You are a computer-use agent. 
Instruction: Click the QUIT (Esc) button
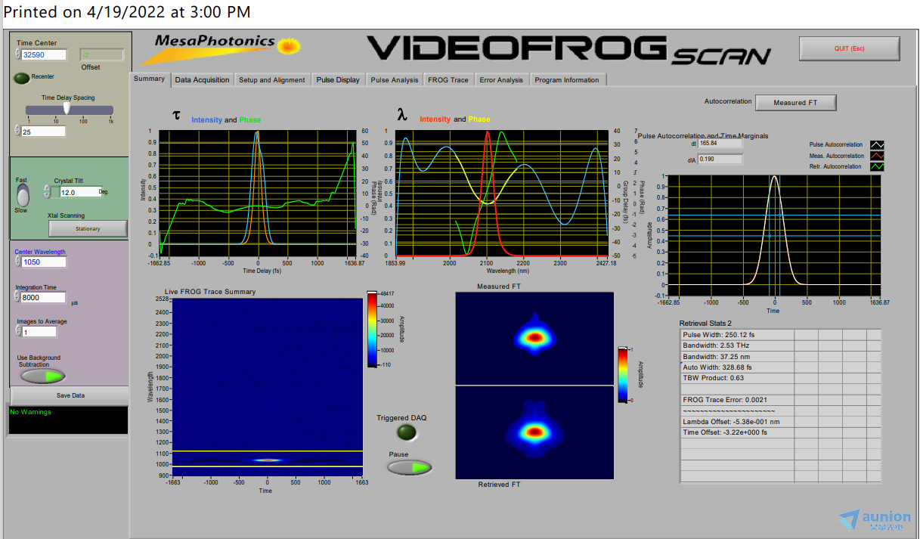pyautogui.click(x=850, y=48)
